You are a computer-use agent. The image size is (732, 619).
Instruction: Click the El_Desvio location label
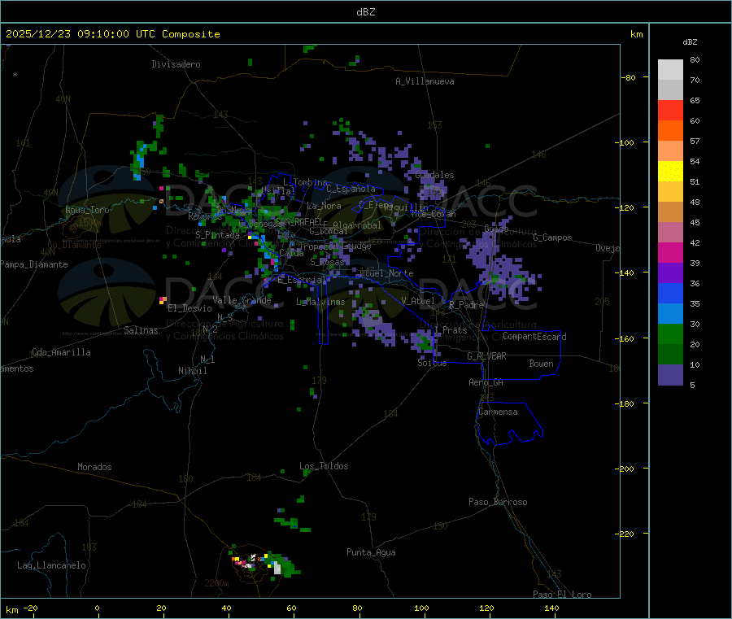pyautogui.click(x=190, y=308)
